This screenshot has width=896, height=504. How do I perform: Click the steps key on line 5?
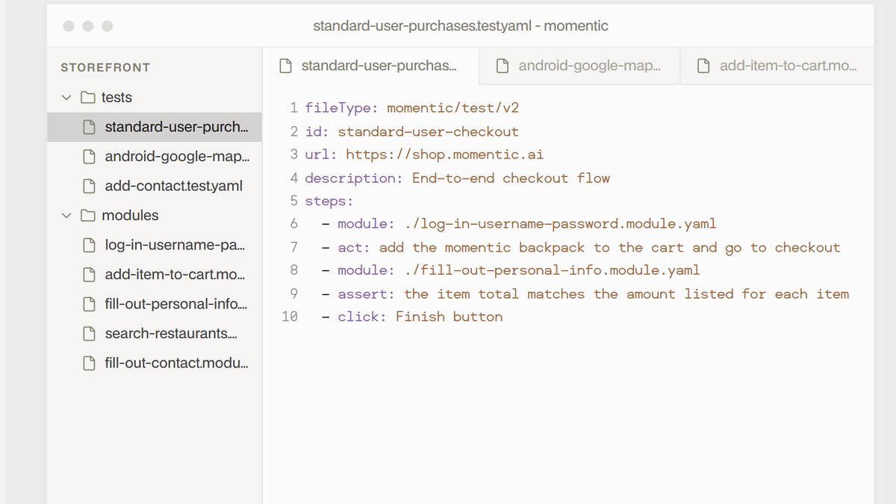tap(329, 201)
